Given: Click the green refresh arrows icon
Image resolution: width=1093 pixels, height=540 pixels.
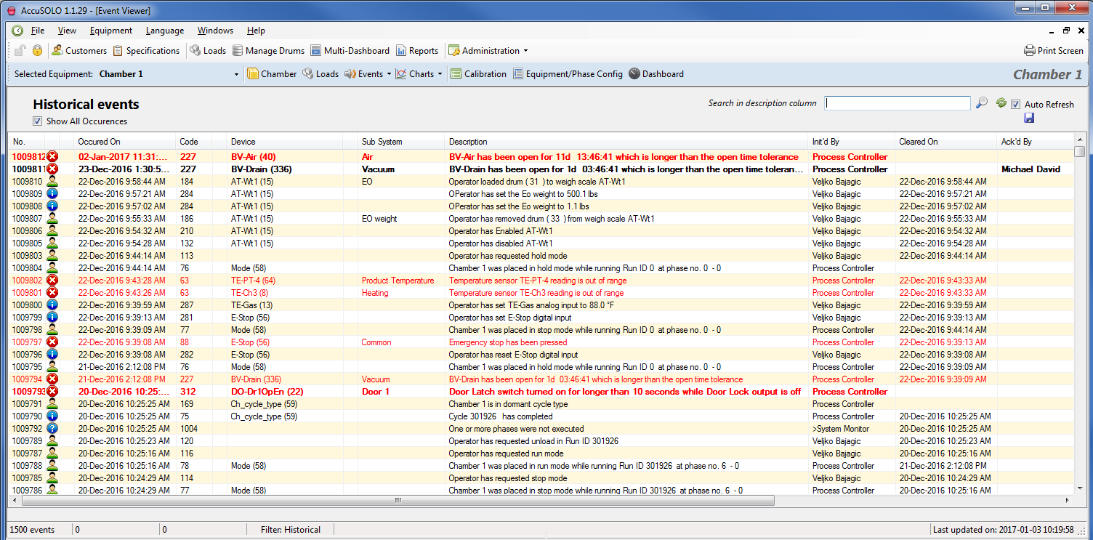Looking at the screenshot, I should (1001, 103).
